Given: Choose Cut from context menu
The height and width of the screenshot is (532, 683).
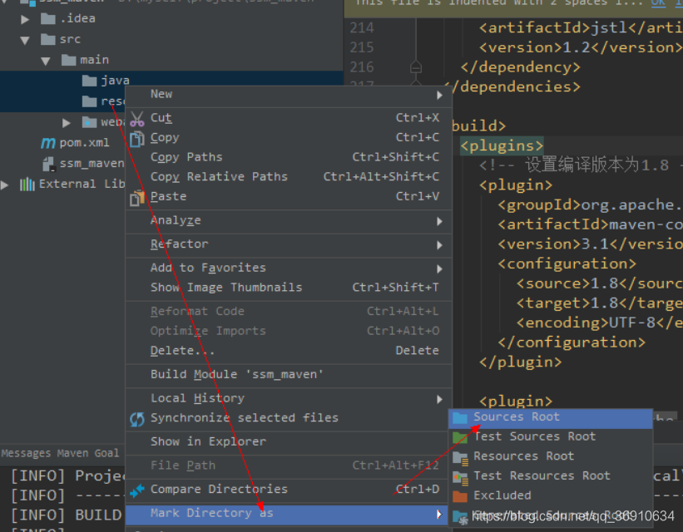Looking at the screenshot, I should (x=289, y=118).
